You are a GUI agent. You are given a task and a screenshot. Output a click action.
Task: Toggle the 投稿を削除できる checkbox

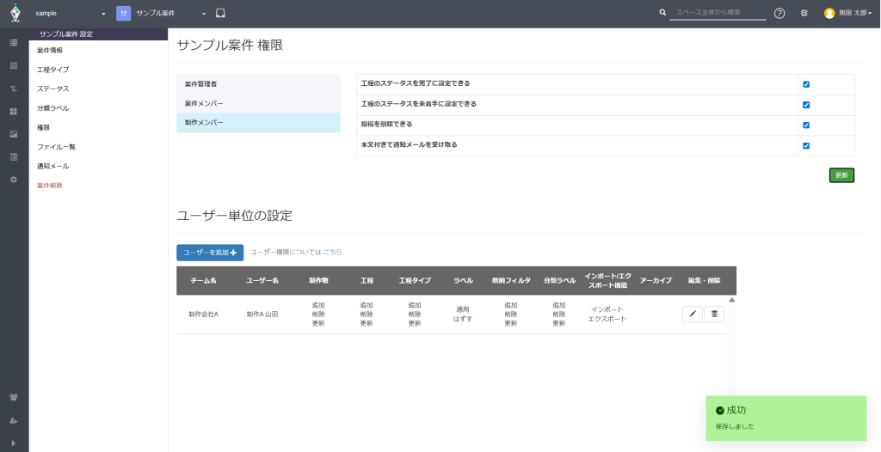(x=806, y=125)
